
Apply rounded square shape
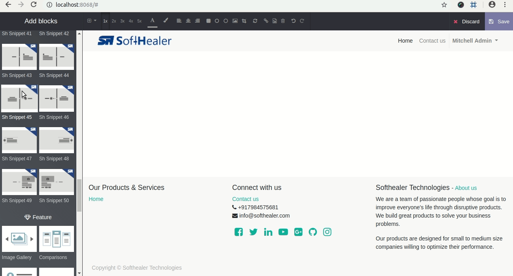click(208, 21)
